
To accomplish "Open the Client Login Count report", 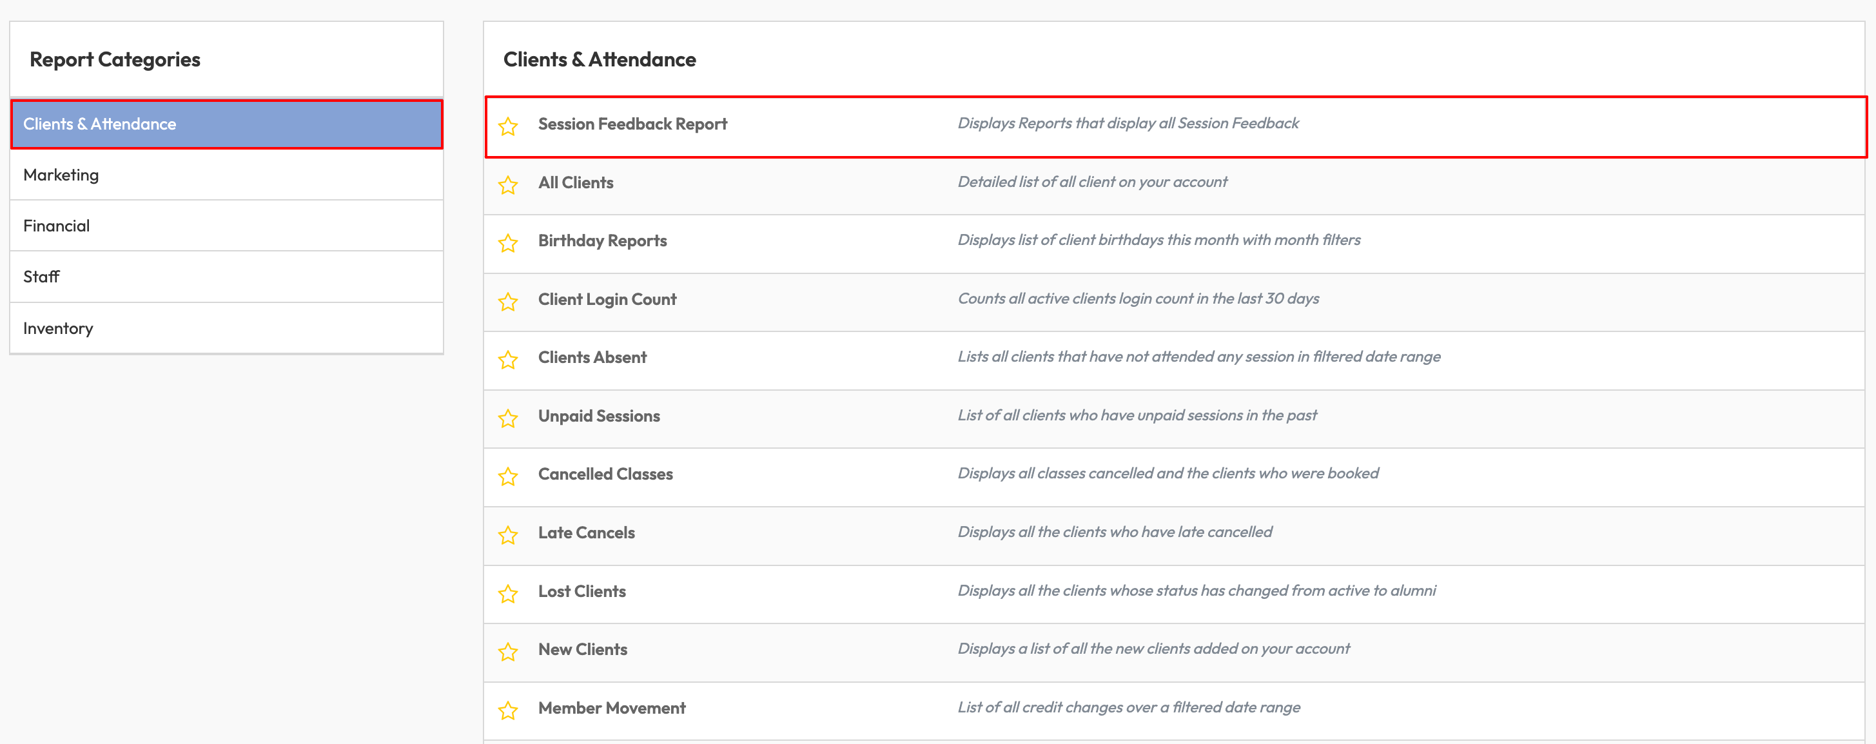I will [607, 299].
